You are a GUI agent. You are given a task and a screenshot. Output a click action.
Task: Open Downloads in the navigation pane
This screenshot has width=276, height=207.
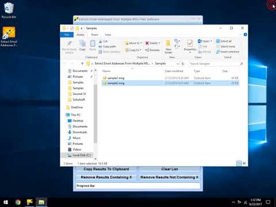tap(78, 132)
